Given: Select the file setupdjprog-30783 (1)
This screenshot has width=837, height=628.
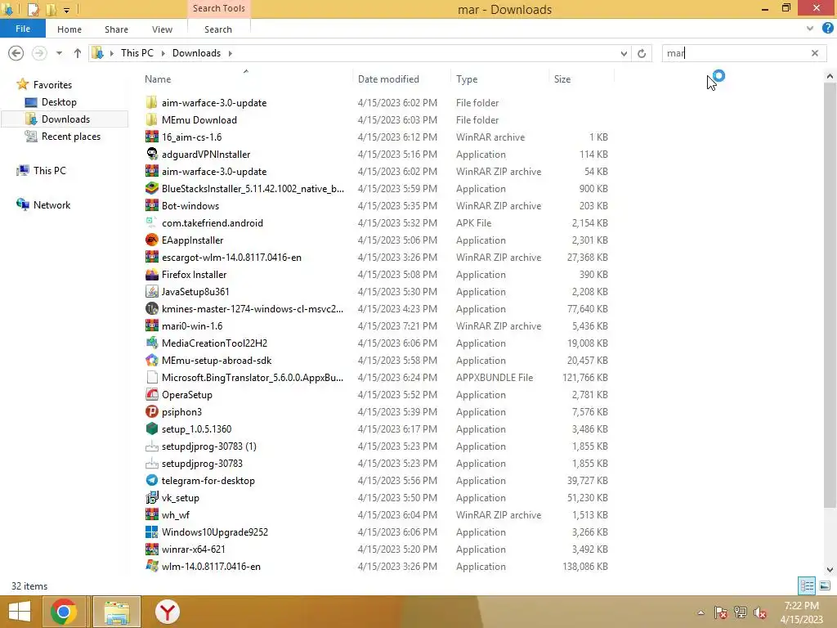Looking at the screenshot, I should (x=208, y=446).
